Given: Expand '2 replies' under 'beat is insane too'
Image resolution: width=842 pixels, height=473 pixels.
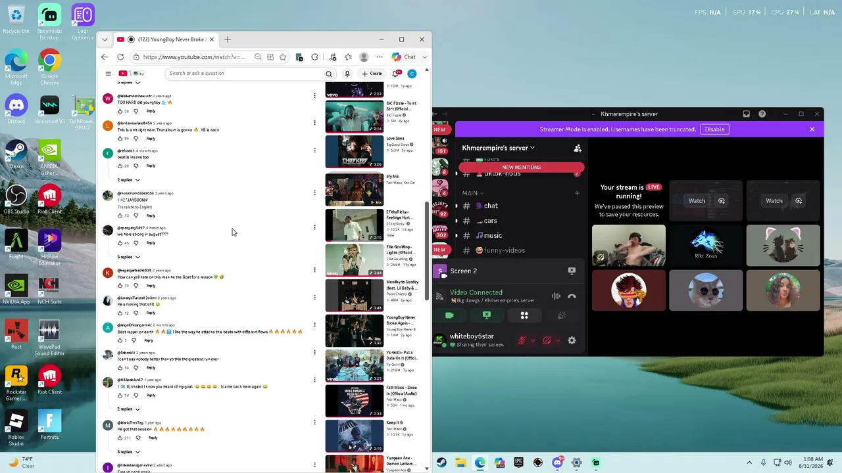Looking at the screenshot, I should (129, 180).
